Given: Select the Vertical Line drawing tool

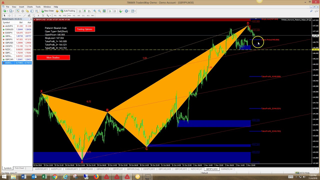Looking at the screenshot, I should pos(15,15).
